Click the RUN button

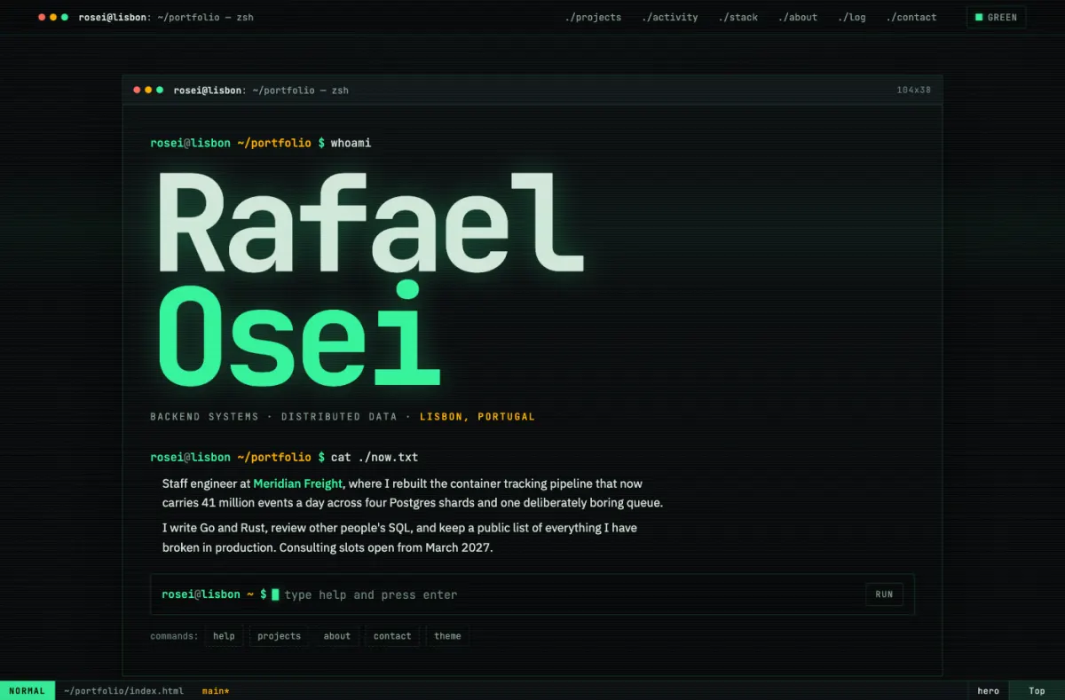click(x=884, y=594)
